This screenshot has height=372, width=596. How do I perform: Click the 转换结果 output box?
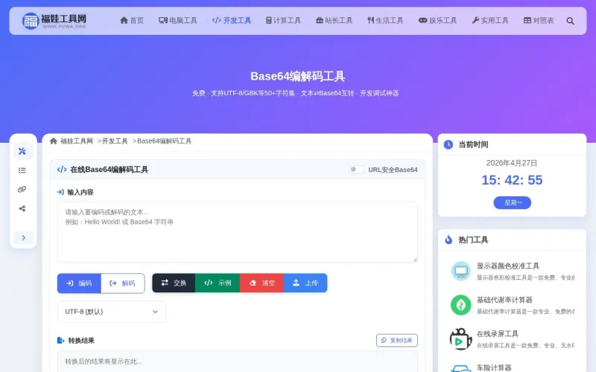(238, 362)
